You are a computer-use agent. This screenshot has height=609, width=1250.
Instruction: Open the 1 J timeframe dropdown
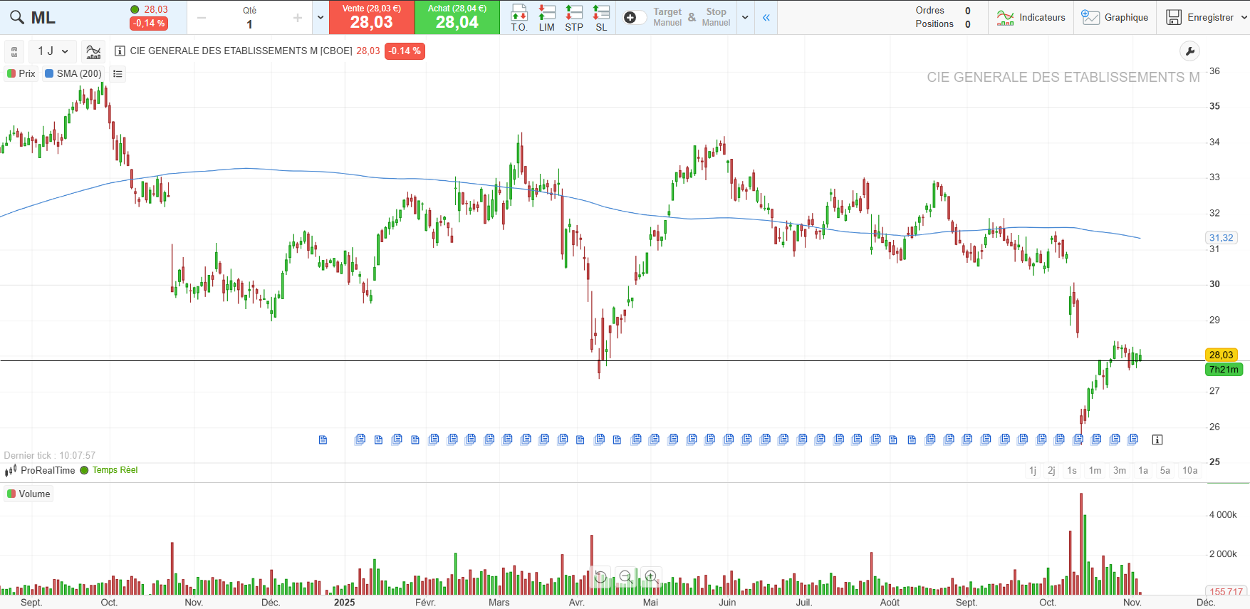[53, 51]
